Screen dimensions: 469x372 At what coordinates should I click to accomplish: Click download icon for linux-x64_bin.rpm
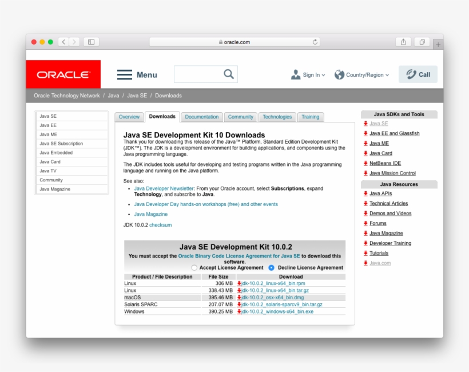[239, 283]
